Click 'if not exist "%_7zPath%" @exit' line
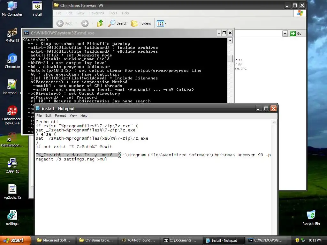The width and height of the screenshot is (327, 245). 74,147
